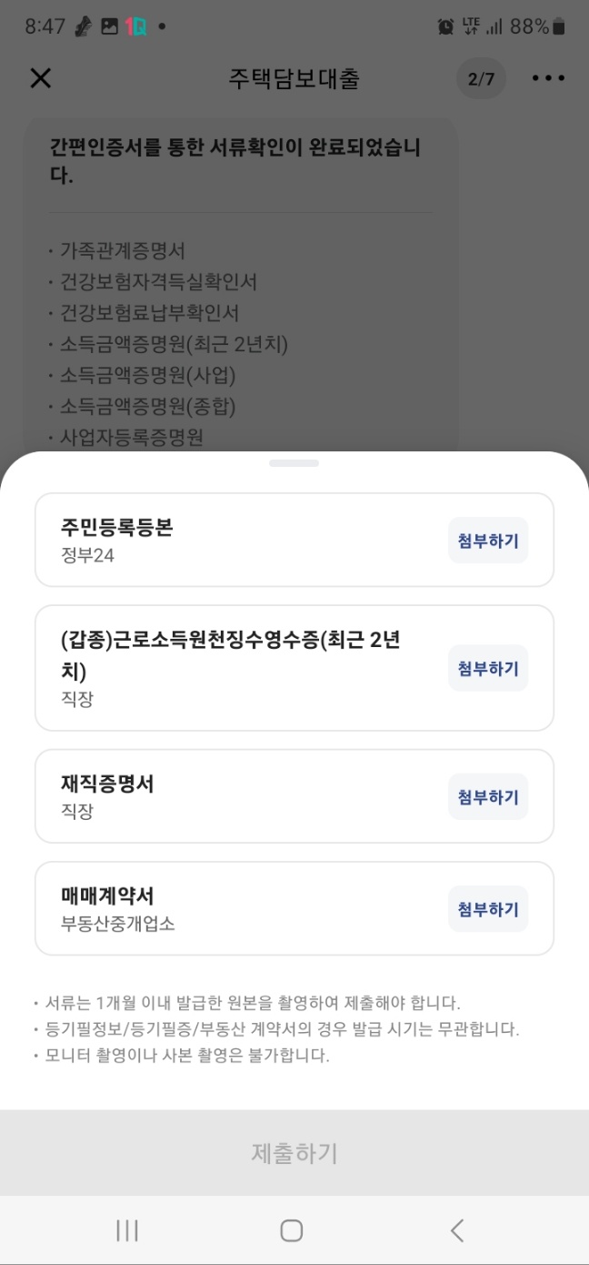
Task: Tap the screenshot image icon in the status bar
Action: [x=107, y=25]
